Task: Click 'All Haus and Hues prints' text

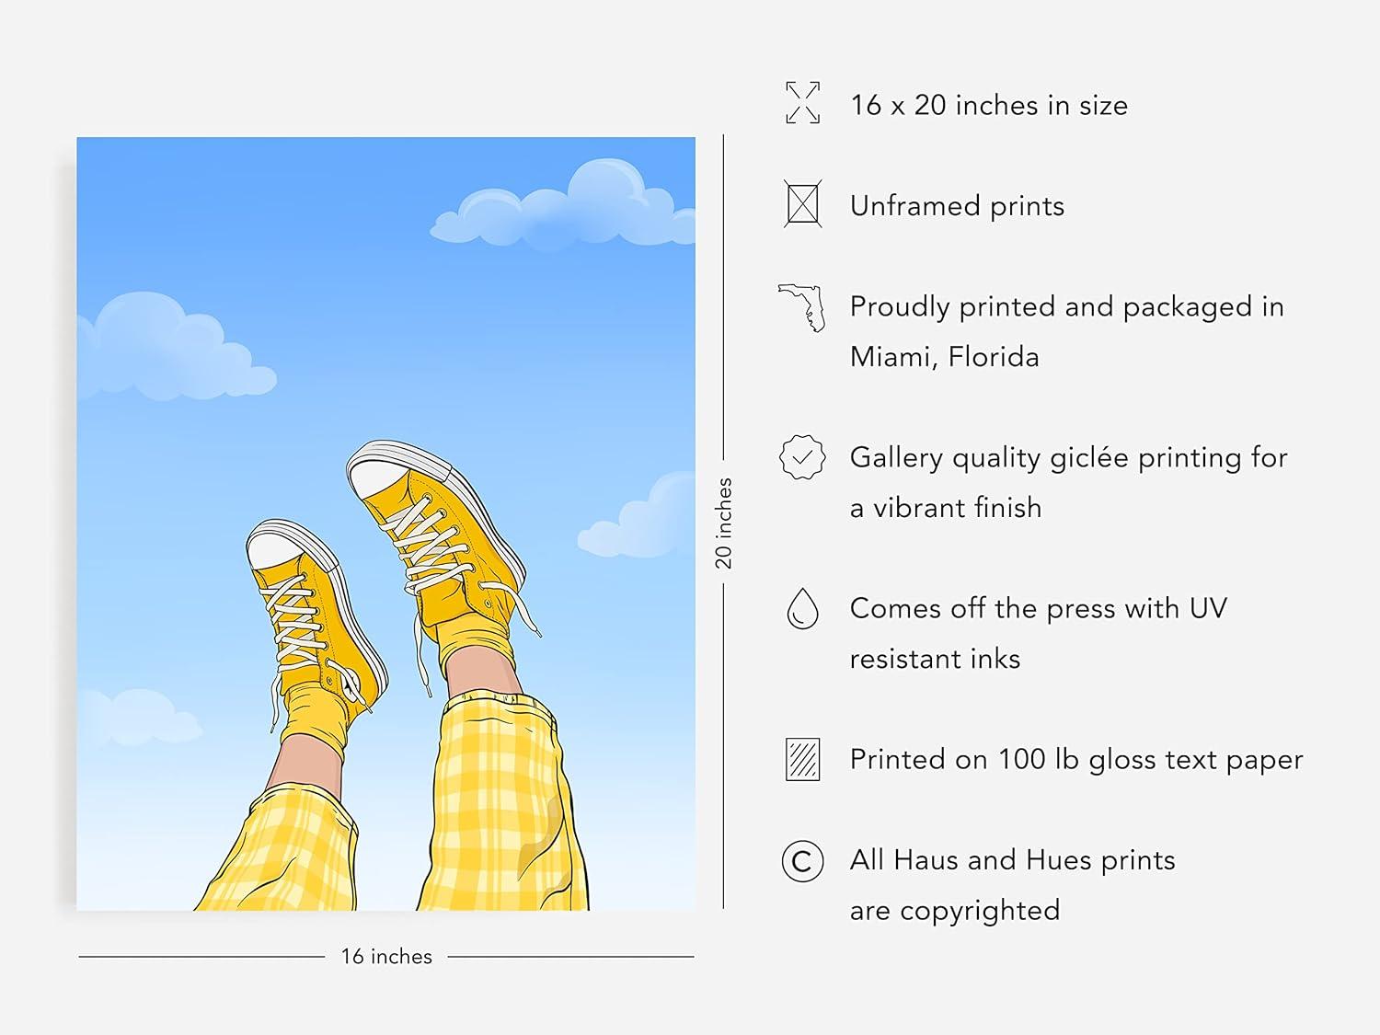Action: tap(1012, 860)
